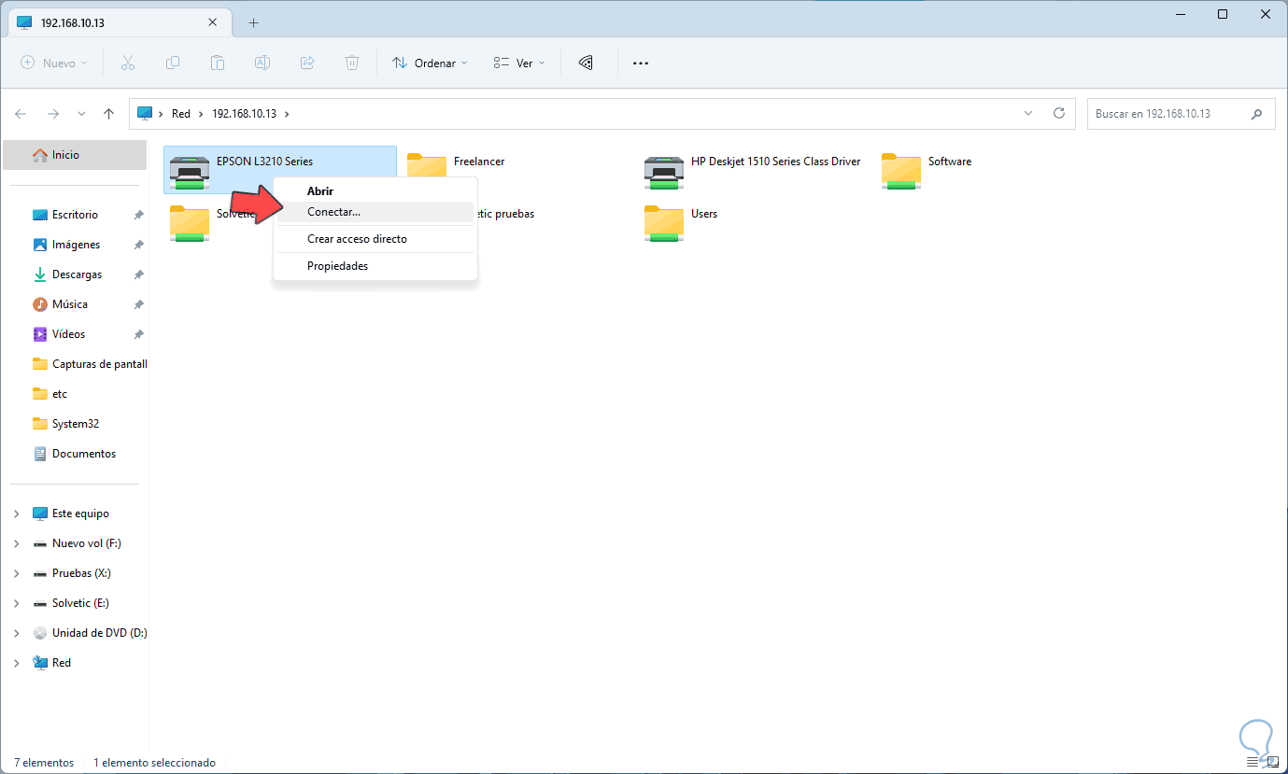This screenshot has width=1288, height=774.
Task: Expand the Unidad de DVD (D:) node
Action: click(17, 633)
